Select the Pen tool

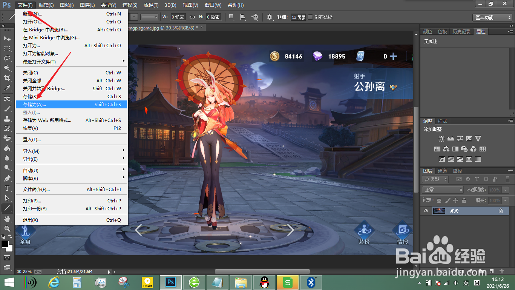coord(7,178)
